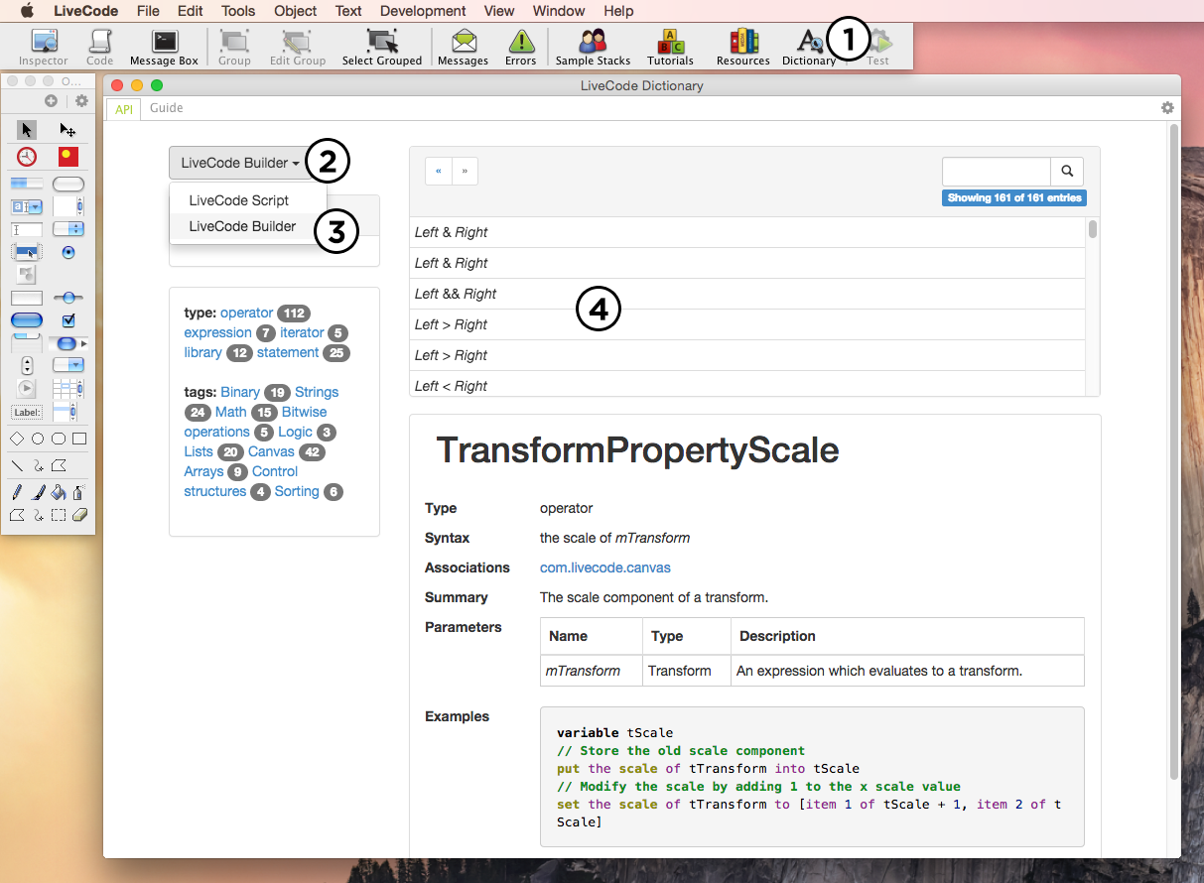
Task: Choose the LiveCode Script option
Action: [239, 200]
